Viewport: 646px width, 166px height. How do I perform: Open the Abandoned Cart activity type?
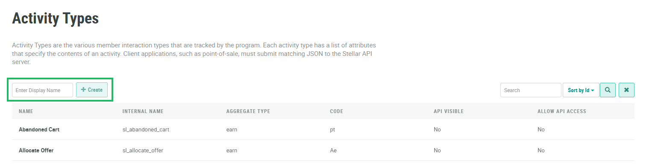(39, 129)
